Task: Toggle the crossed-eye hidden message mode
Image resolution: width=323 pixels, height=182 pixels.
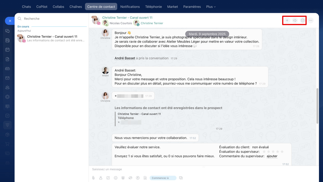Action: [x=130, y=178]
